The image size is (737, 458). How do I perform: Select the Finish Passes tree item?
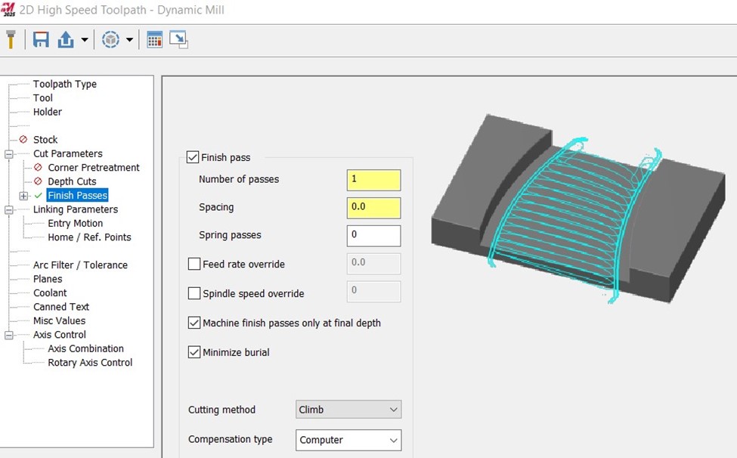pos(78,196)
